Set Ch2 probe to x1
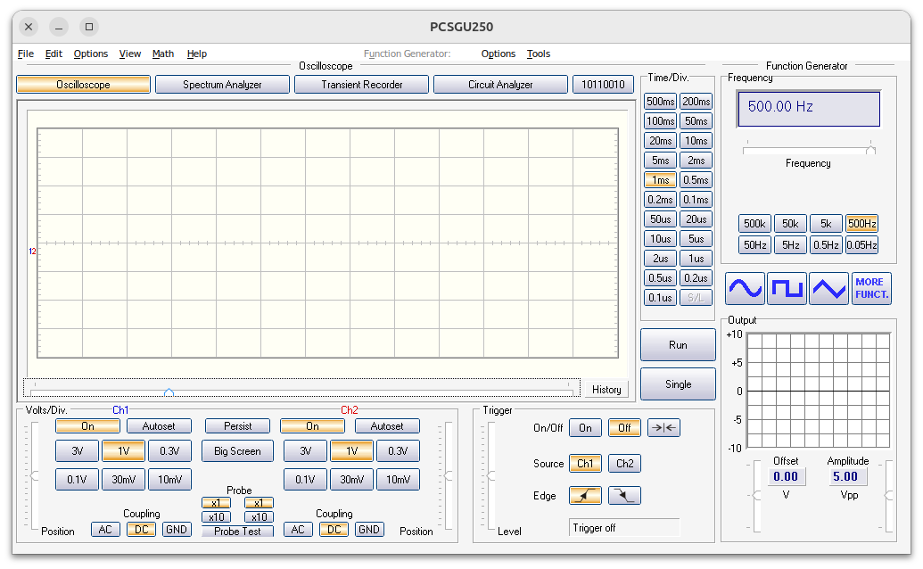923x569 pixels. [x=259, y=503]
